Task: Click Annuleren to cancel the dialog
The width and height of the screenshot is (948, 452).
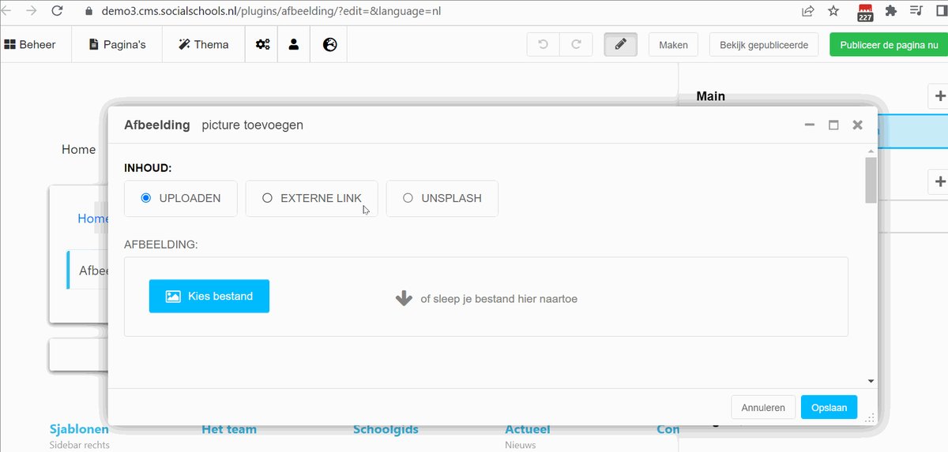Action: point(763,407)
